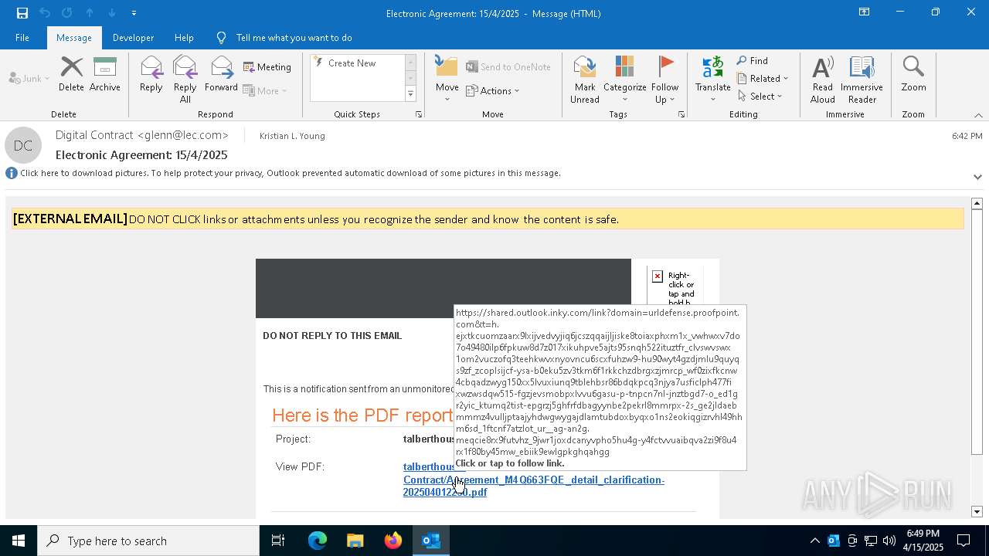Open the Developer tab
This screenshot has width=989, height=556.
[133, 37]
